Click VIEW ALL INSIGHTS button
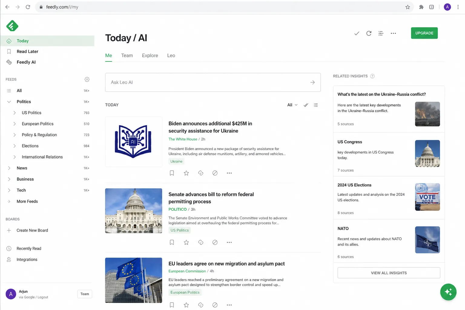 click(389, 273)
